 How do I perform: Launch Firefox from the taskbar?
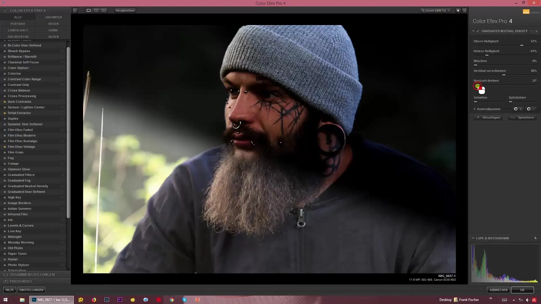(x=94, y=300)
